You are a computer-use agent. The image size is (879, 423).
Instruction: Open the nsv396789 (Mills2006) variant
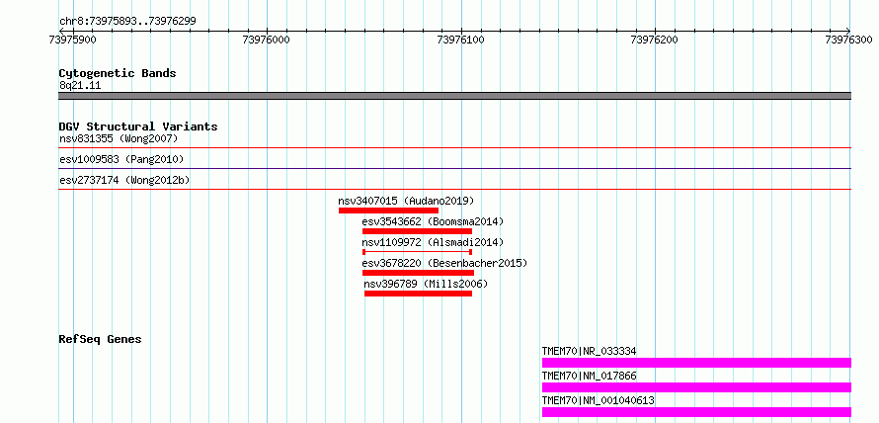(x=426, y=284)
